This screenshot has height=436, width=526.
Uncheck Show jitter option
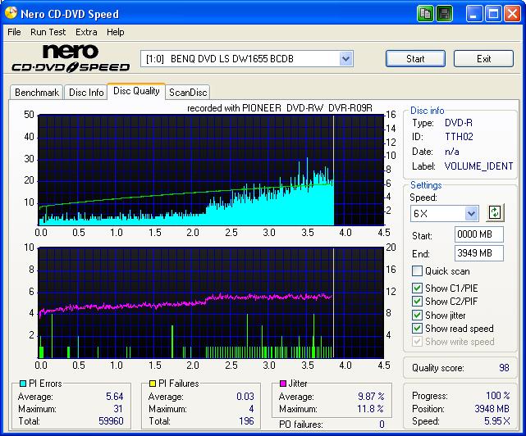click(x=418, y=316)
